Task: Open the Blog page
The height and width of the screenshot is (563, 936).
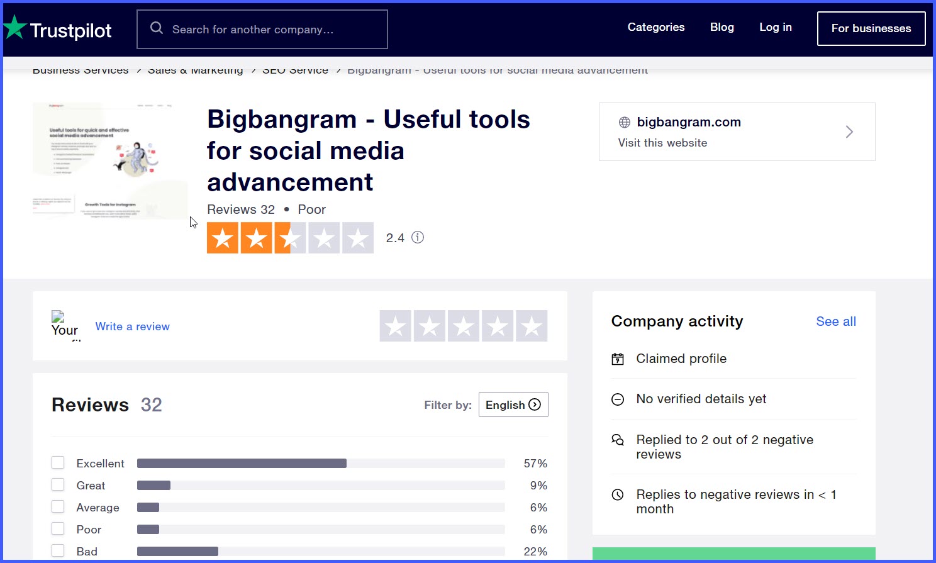Action: (722, 27)
